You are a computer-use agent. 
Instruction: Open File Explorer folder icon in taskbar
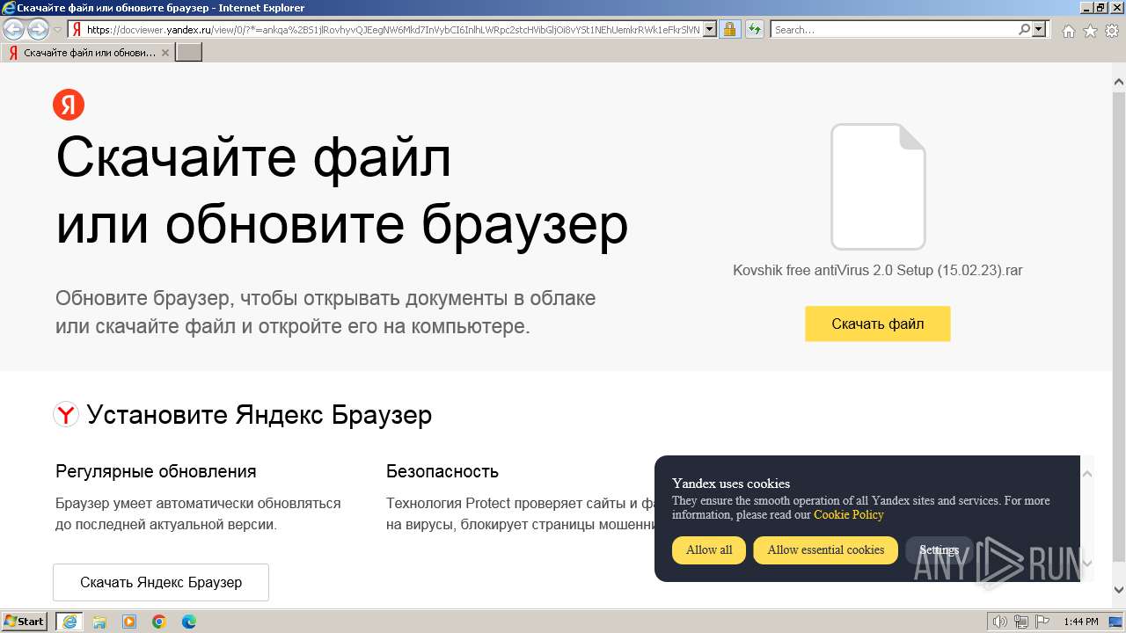[99, 622]
